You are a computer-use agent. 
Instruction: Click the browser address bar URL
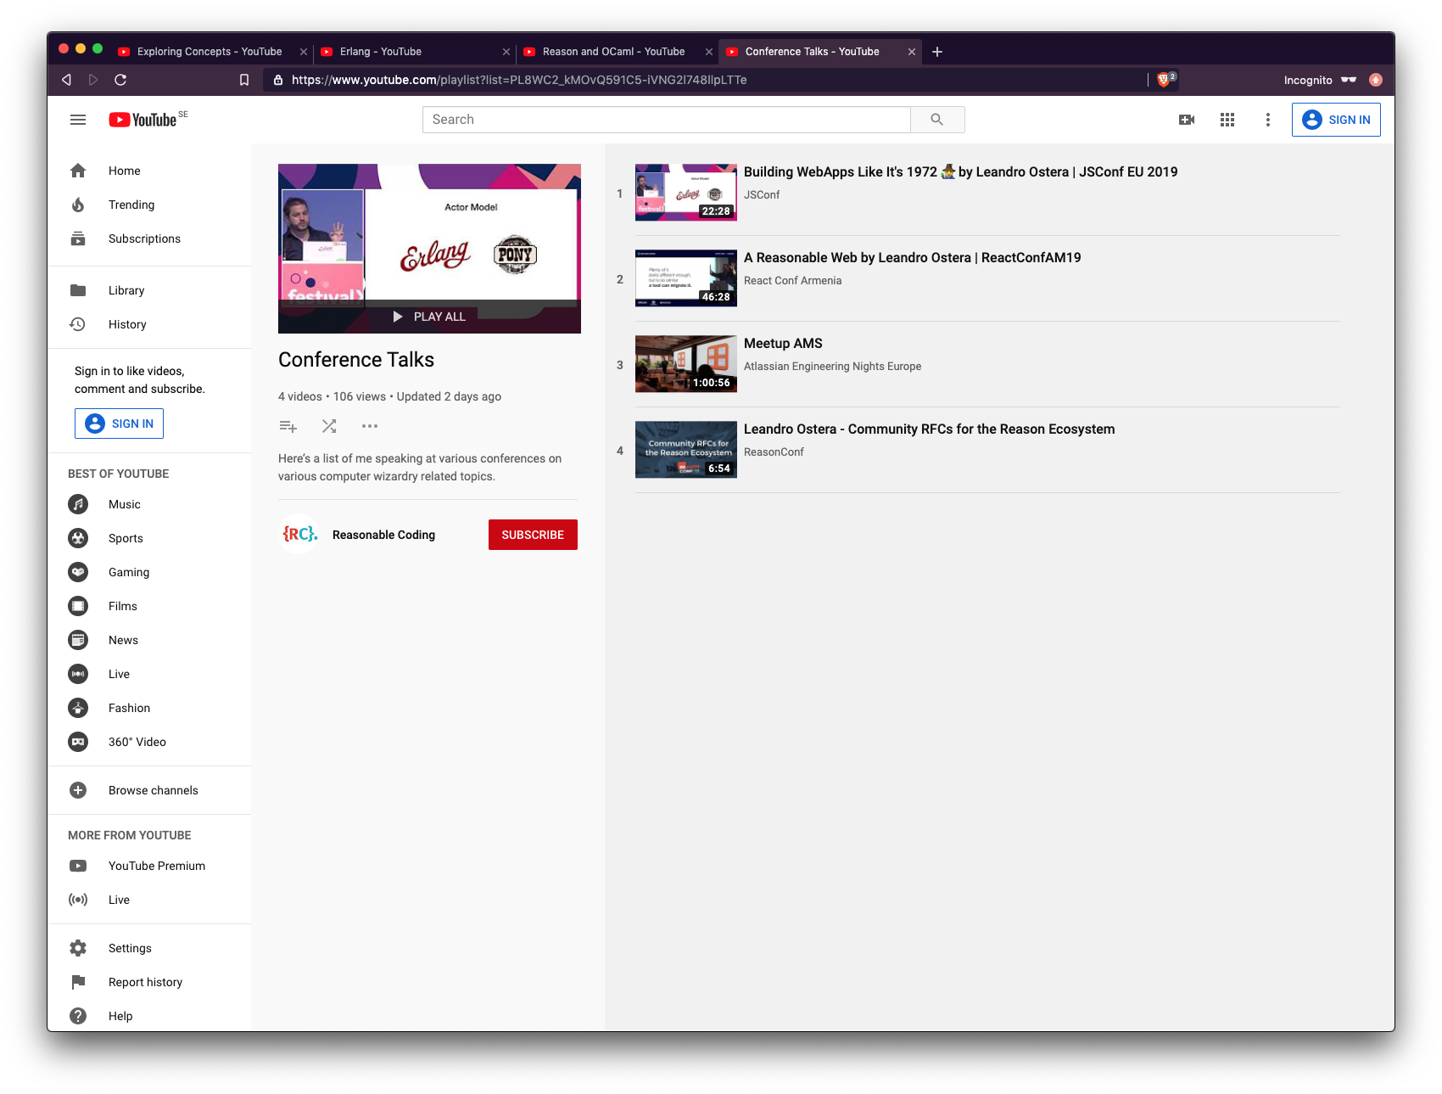click(519, 80)
